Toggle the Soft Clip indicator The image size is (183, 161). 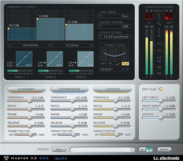161,89
